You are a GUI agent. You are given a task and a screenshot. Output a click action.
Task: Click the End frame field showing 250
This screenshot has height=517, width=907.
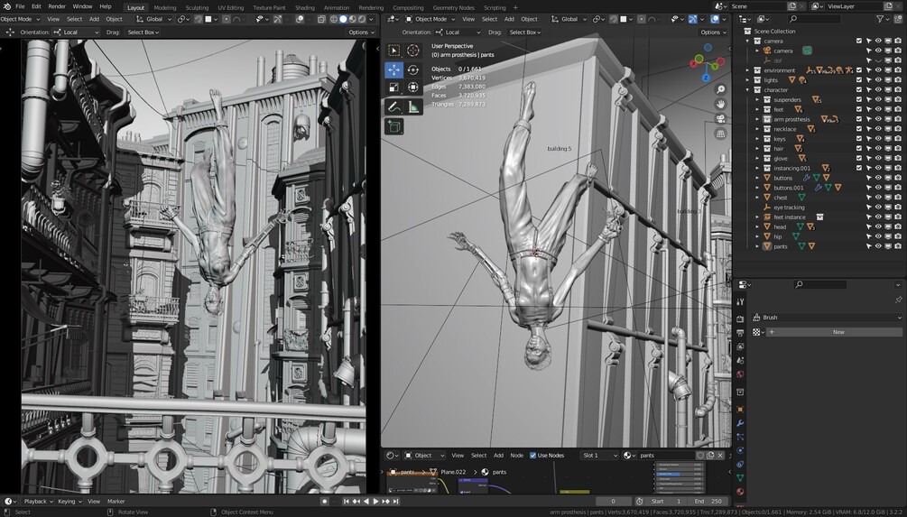click(x=709, y=502)
